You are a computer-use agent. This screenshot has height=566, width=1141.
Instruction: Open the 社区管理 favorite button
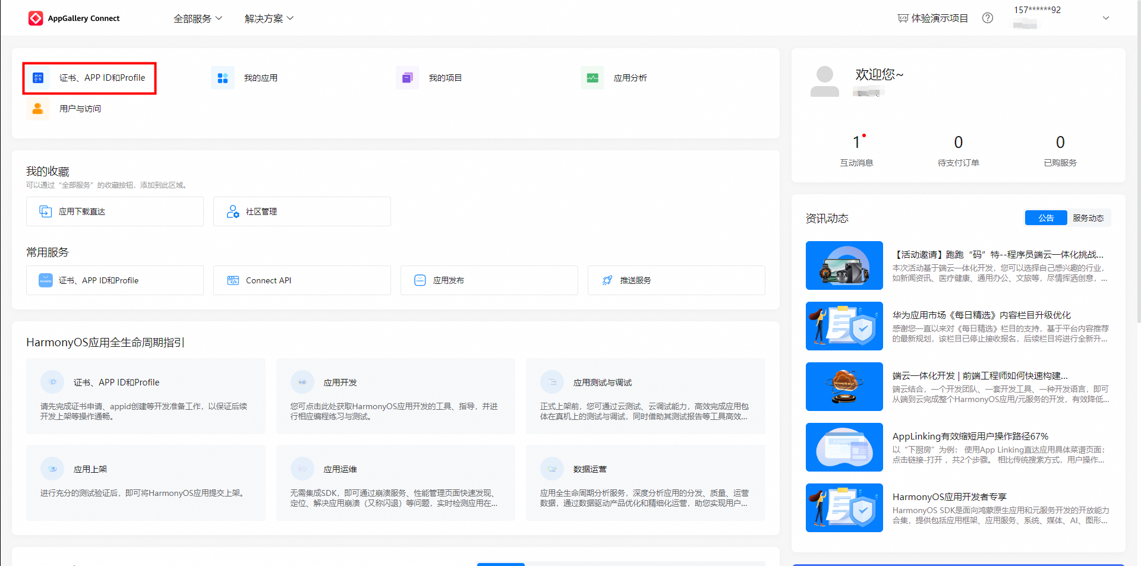pyautogui.click(x=302, y=211)
